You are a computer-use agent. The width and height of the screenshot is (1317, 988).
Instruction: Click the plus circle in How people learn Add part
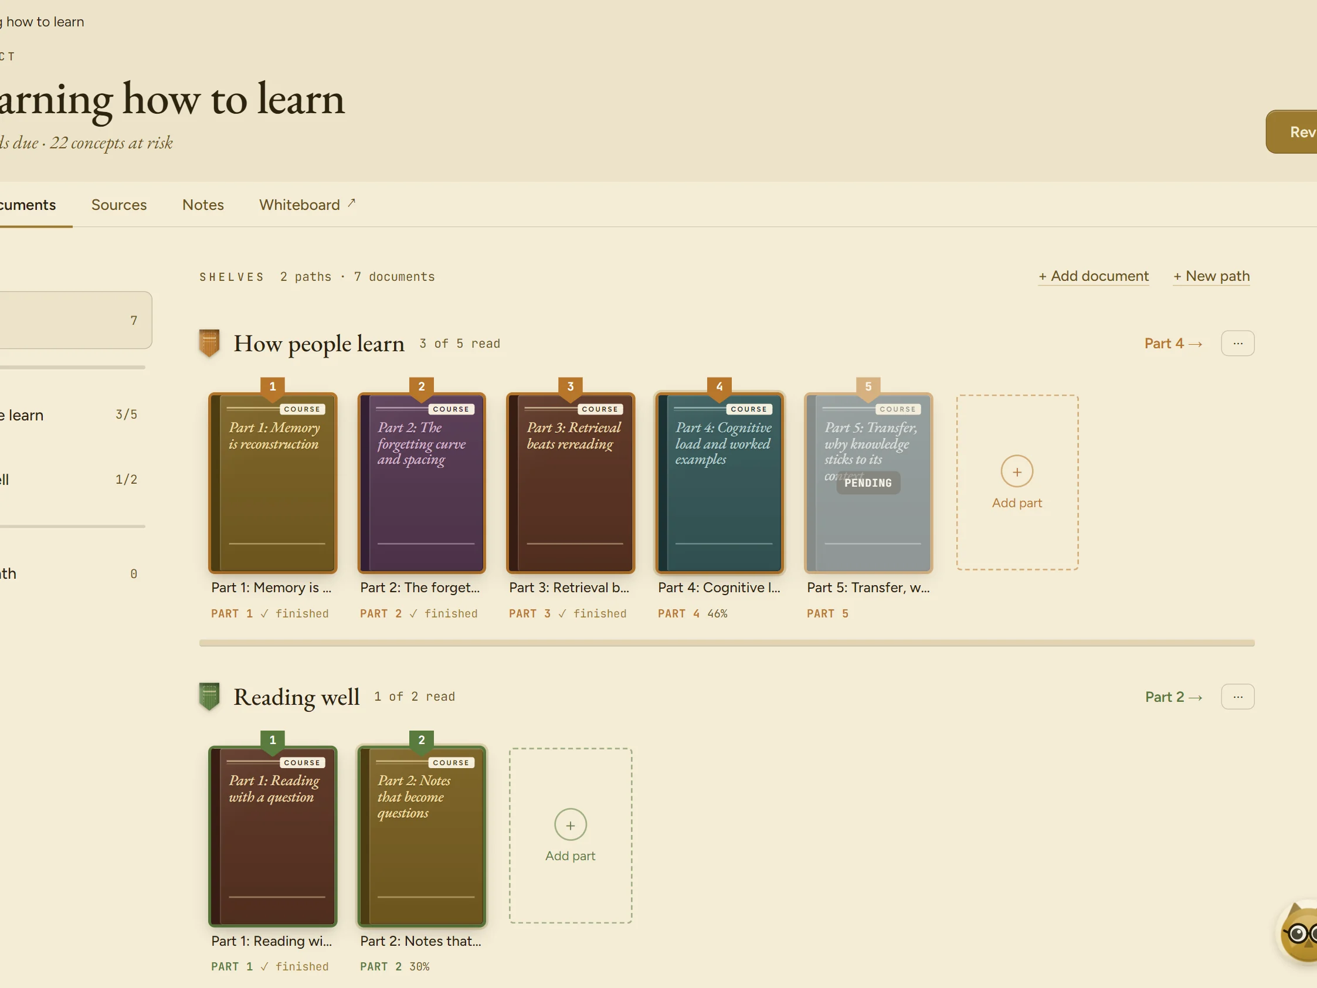(x=1016, y=471)
